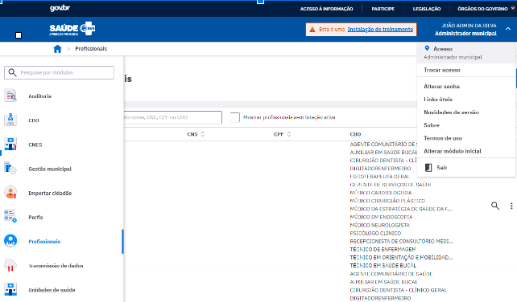Open Gestão municipal label in sidebar
The height and width of the screenshot is (302, 517).
(50, 169)
